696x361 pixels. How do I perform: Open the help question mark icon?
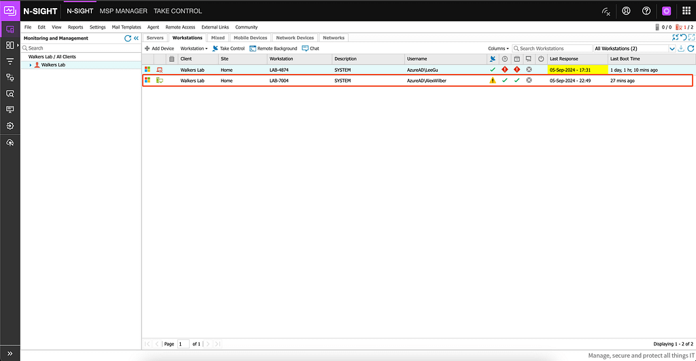click(646, 11)
